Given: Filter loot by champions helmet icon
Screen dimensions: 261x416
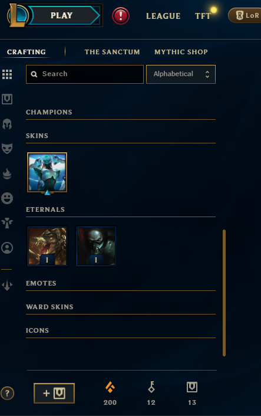Looking at the screenshot, I should (x=7, y=124).
